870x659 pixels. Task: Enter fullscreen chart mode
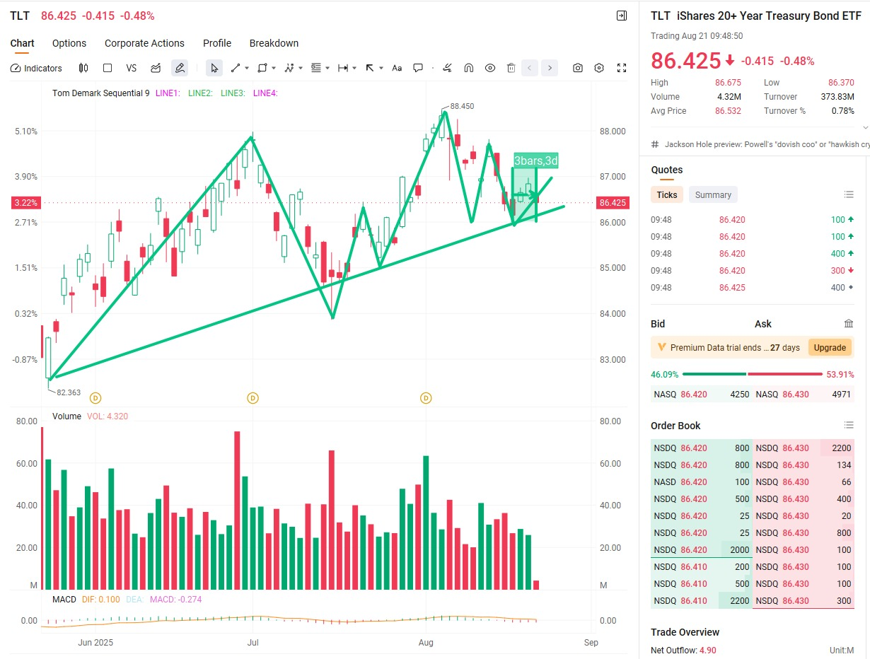pyautogui.click(x=622, y=68)
